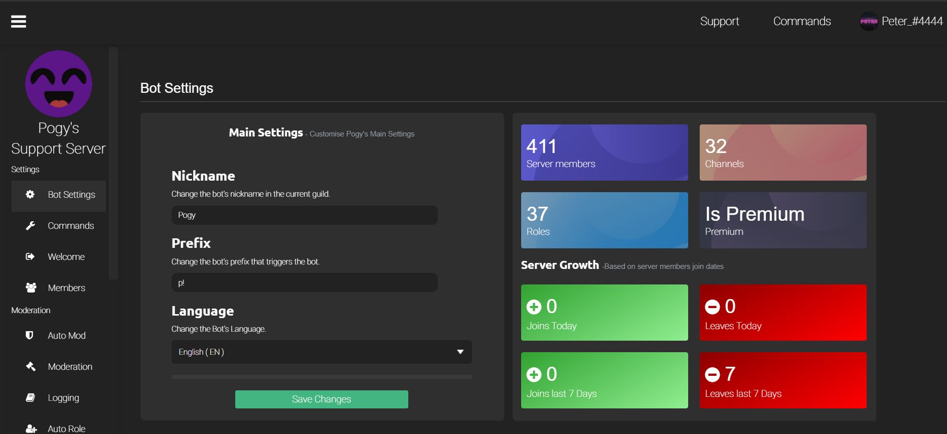Click the Moderation section label in the sidebar
The image size is (947, 434).
[x=31, y=311]
